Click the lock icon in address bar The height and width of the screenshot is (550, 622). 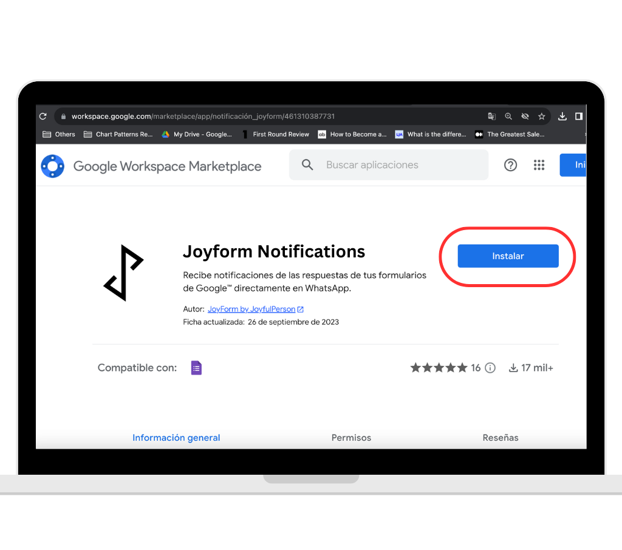click(x=63, y=117)
